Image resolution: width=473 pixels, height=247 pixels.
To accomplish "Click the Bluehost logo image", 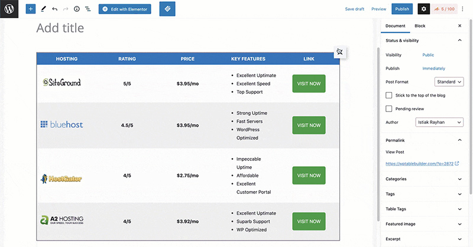I will pyautogui.click(x=62, y=124).
